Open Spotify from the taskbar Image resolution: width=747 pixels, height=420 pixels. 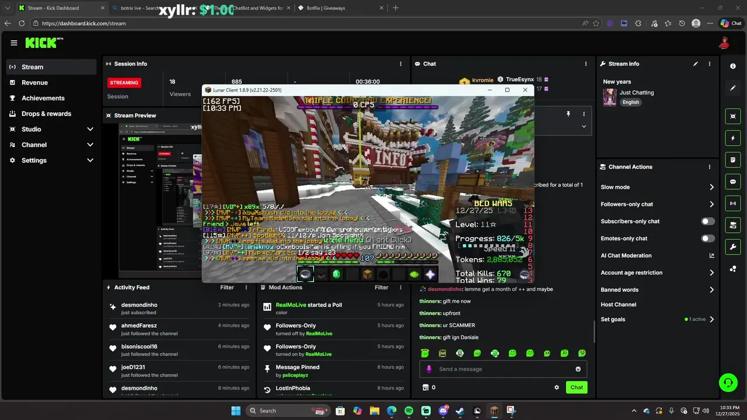tap(409, 411)
